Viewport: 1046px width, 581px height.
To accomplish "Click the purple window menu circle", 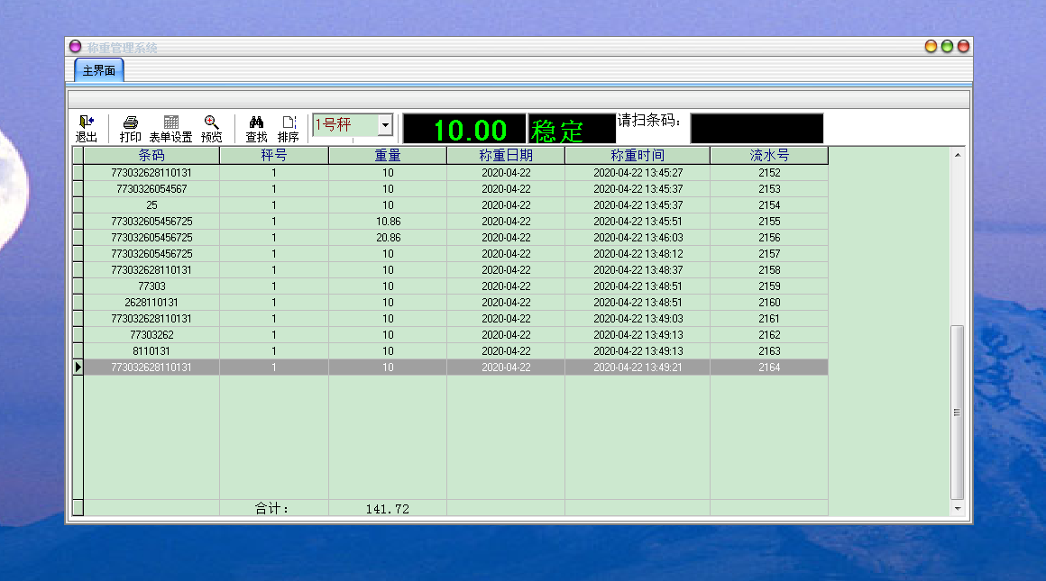I will pyautogui.click(x=76, y=46).
